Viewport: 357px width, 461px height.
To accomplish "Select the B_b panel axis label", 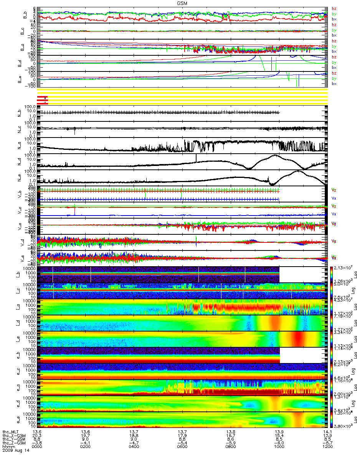I will point(25,15).
